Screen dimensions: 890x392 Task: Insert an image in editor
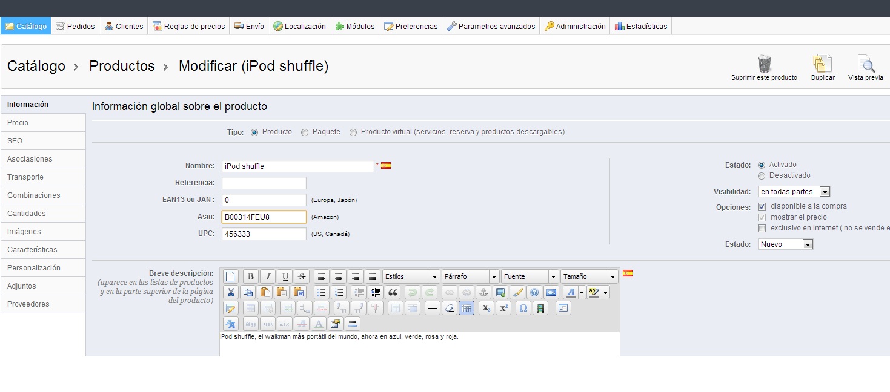[500, 292]
